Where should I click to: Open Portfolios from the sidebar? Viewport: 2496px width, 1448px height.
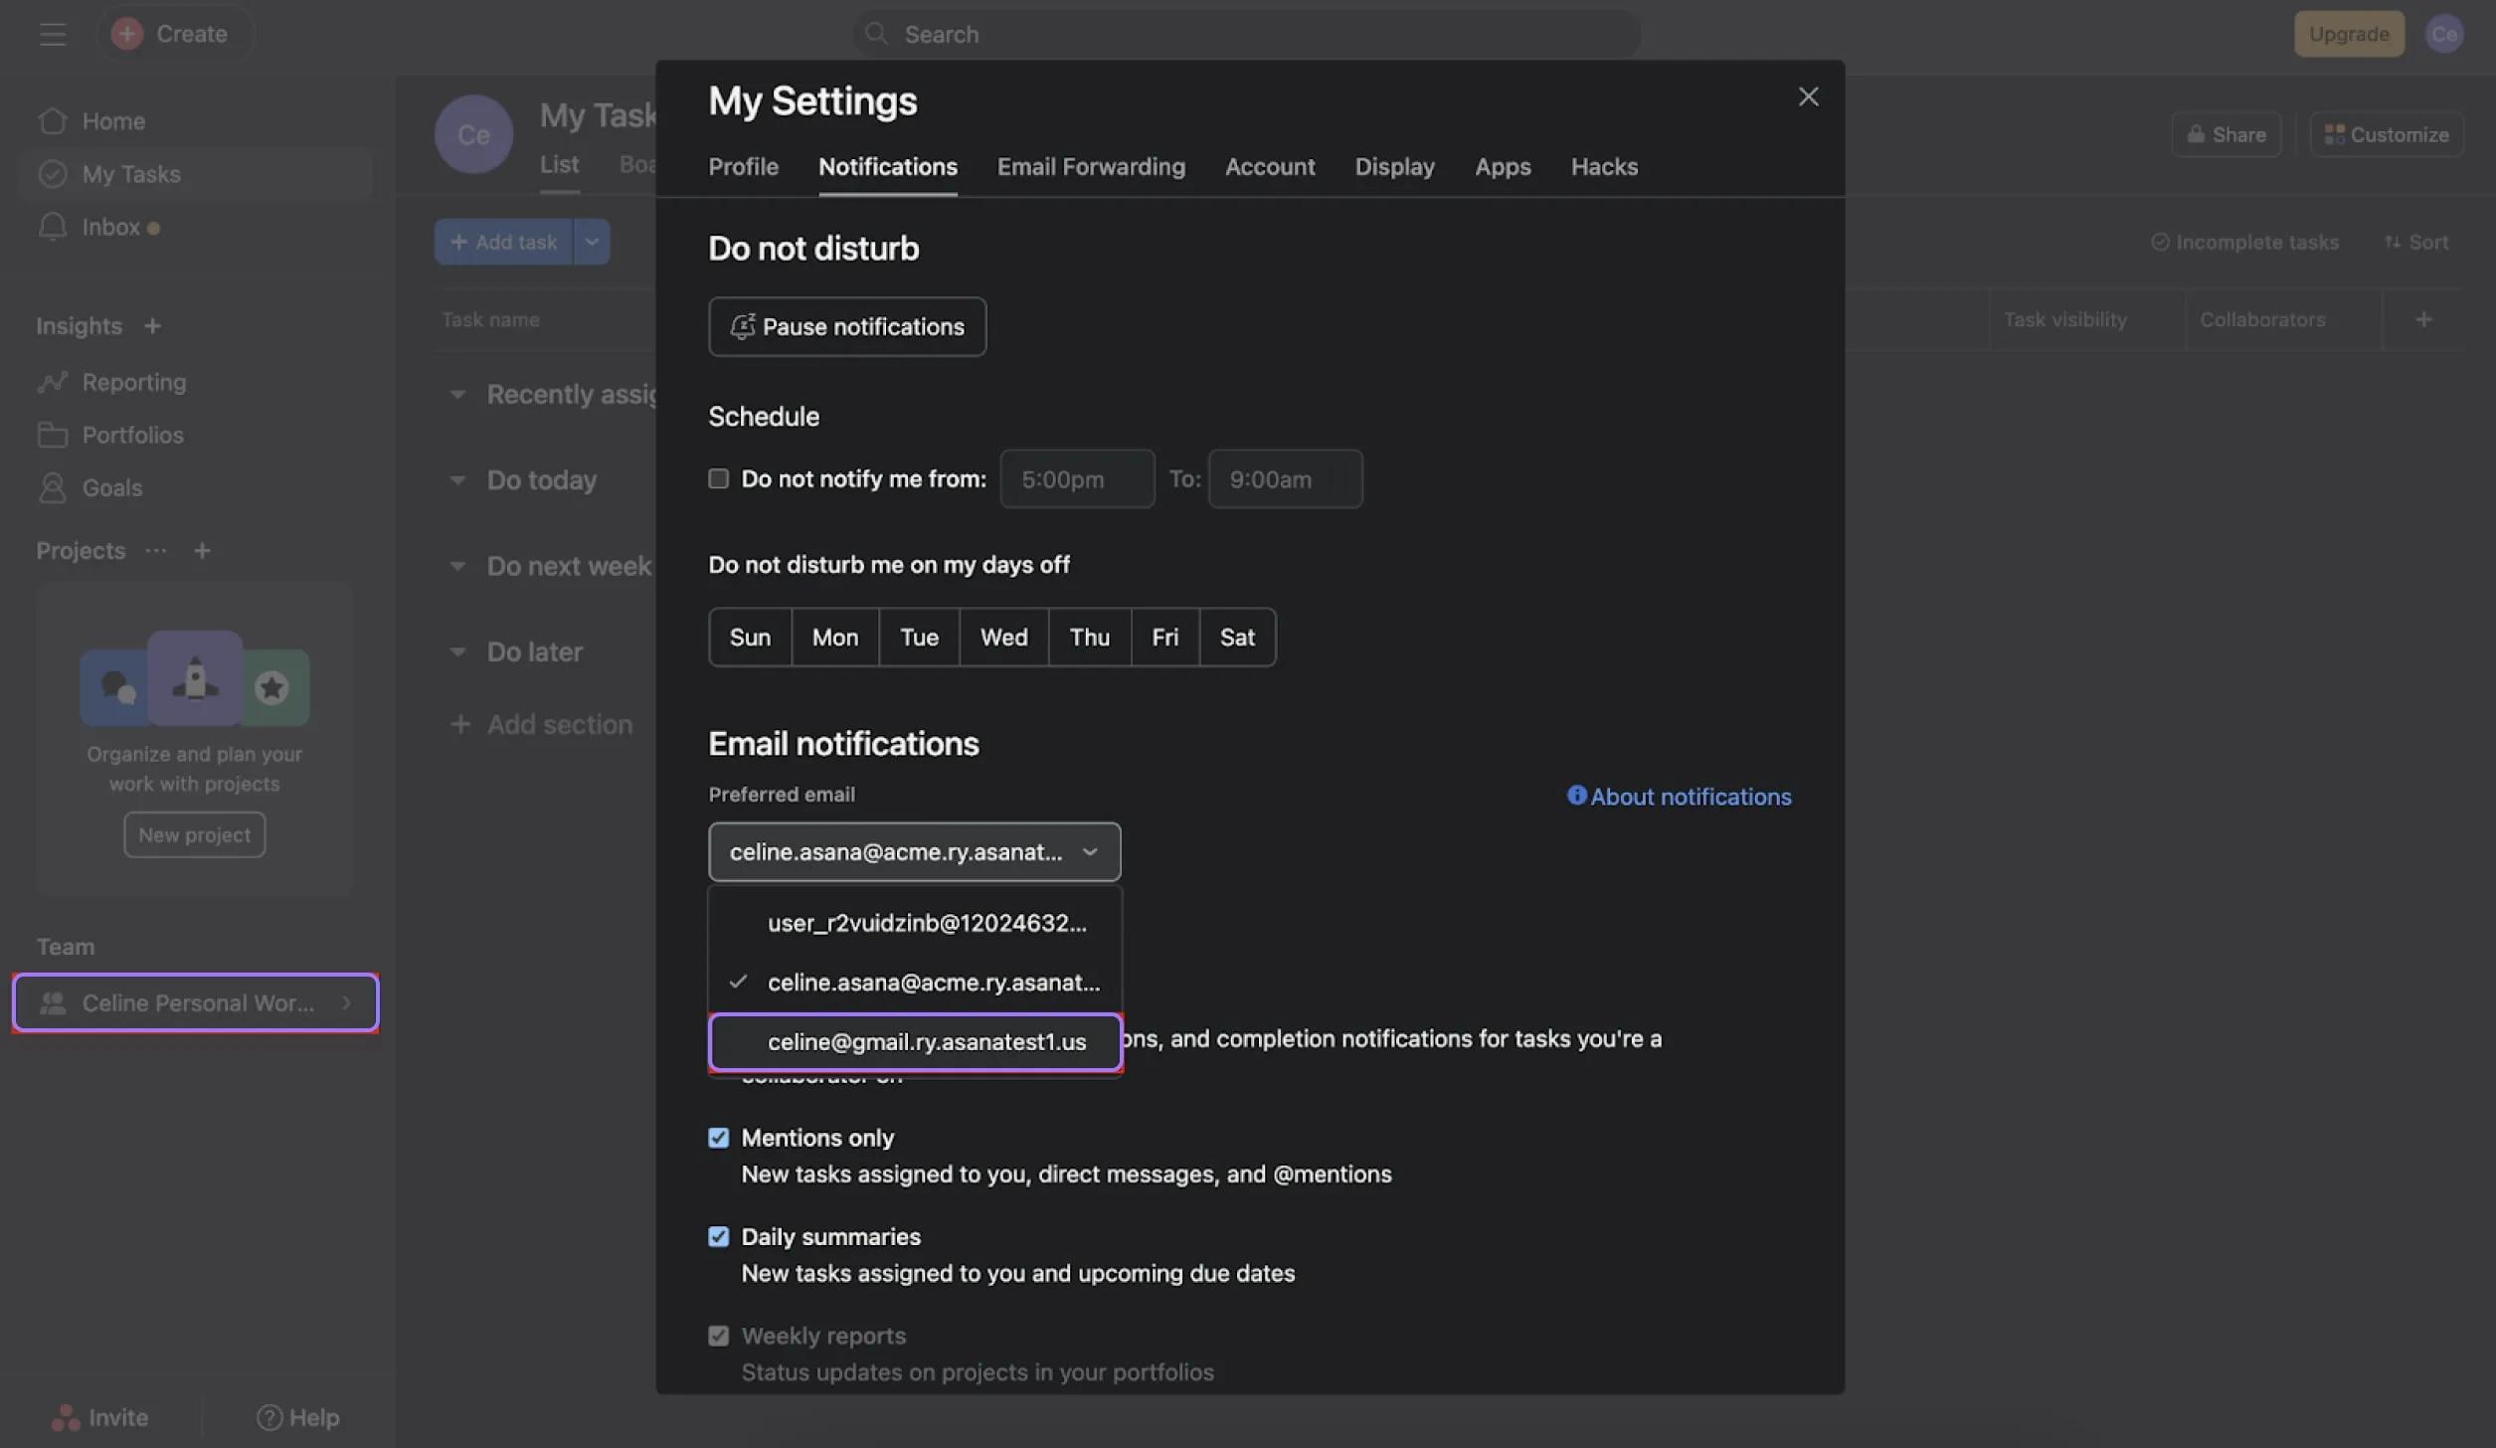point(132,435)
